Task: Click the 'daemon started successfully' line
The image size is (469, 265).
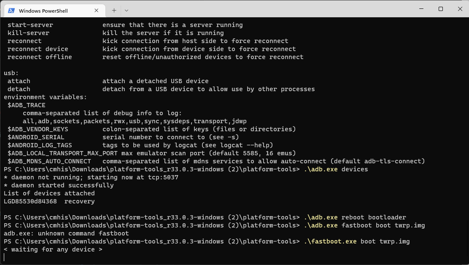Action: click(59, 185)
